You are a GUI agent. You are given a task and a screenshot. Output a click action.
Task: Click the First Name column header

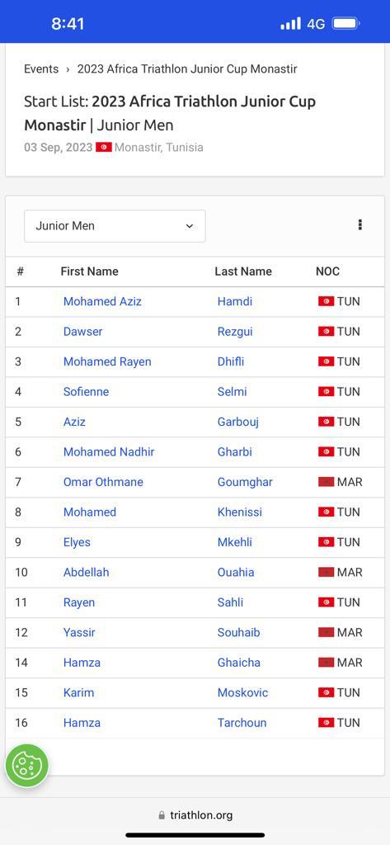tap(89, 271)
